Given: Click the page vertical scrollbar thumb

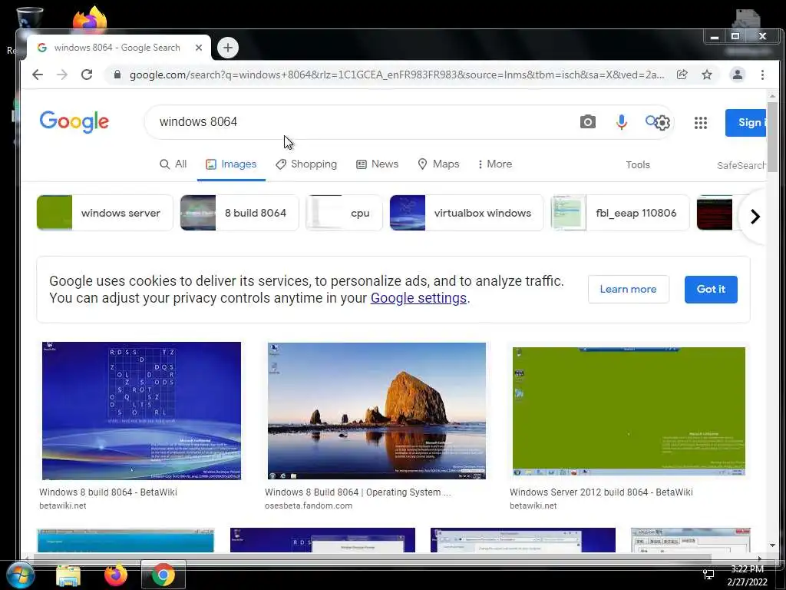Looking at the screenshot, I should point(772,137).
